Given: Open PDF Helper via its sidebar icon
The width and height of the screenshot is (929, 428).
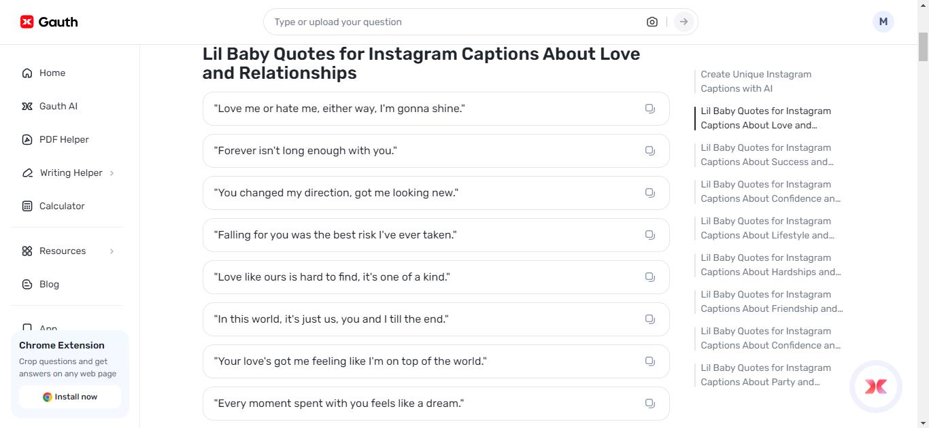Looking at the screenshot, I should click(x=63, y=139).
